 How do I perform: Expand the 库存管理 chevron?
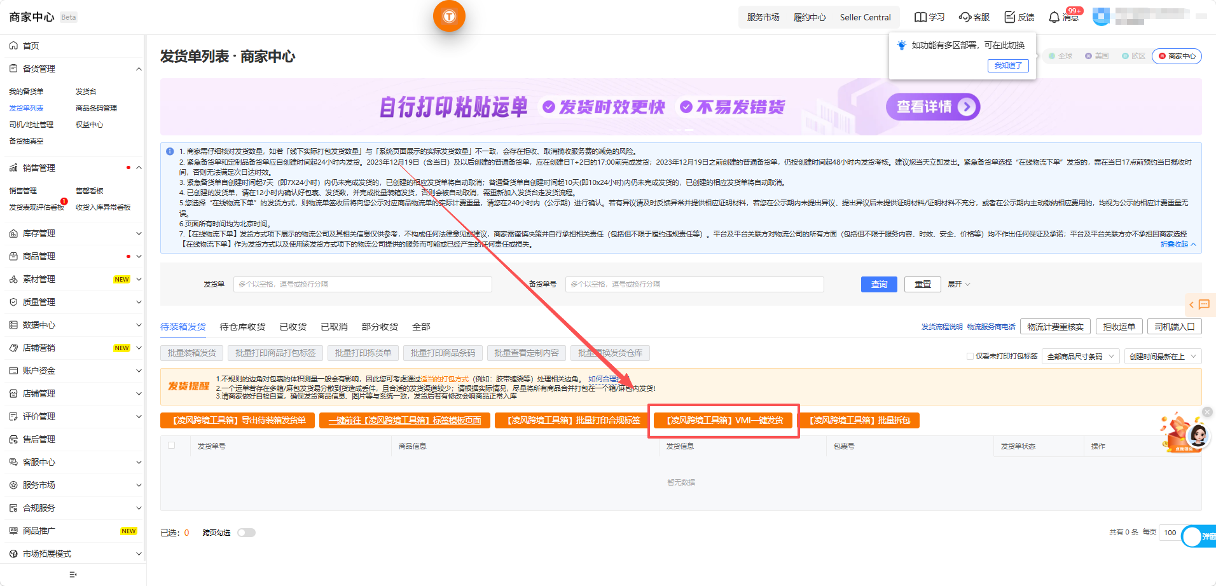pyautogui.click(x=139, y=234)
